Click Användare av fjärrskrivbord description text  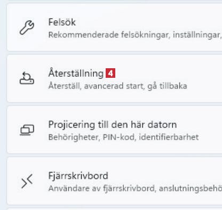click(x=135, y=188)
